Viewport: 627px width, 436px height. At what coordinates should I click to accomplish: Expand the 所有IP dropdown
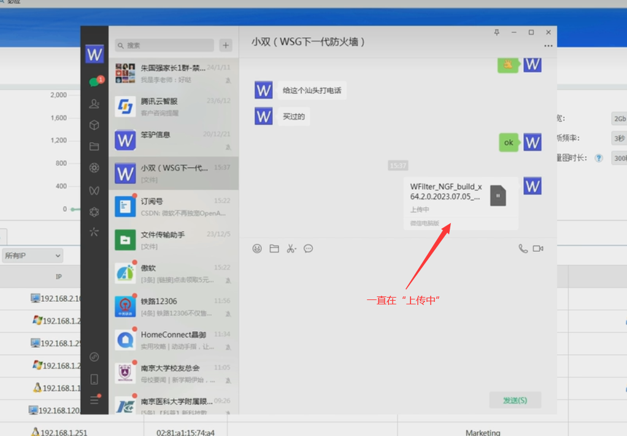[x=32, y=255]
